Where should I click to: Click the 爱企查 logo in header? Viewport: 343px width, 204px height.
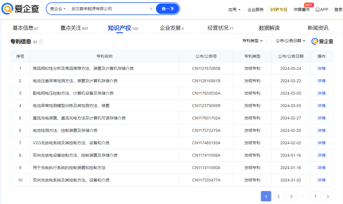(x=20, y=9)
